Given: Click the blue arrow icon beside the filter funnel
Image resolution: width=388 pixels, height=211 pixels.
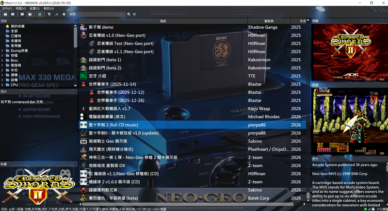Looking at the screenshot, I should click(x=56, y=15).
